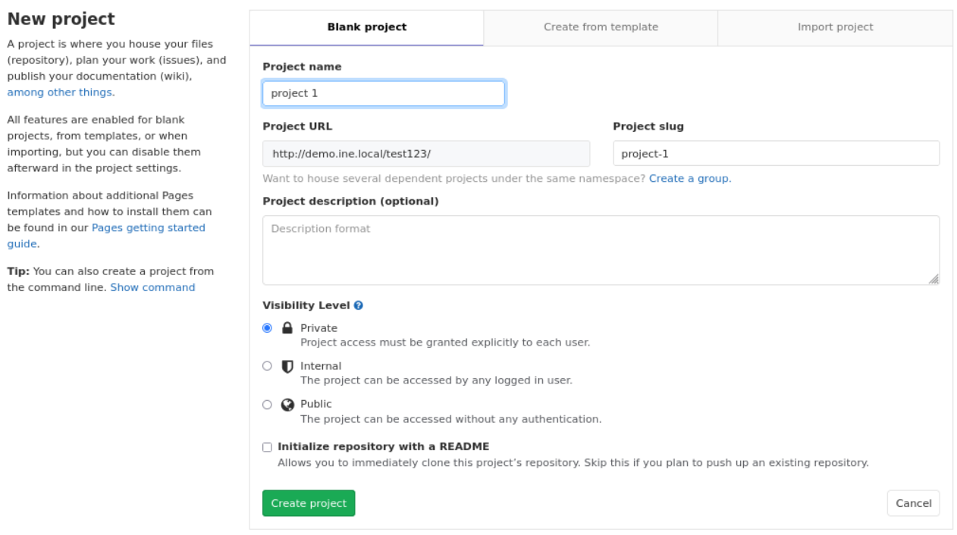Select the Internal visibility radio button
957x535 pixels.
267,366
